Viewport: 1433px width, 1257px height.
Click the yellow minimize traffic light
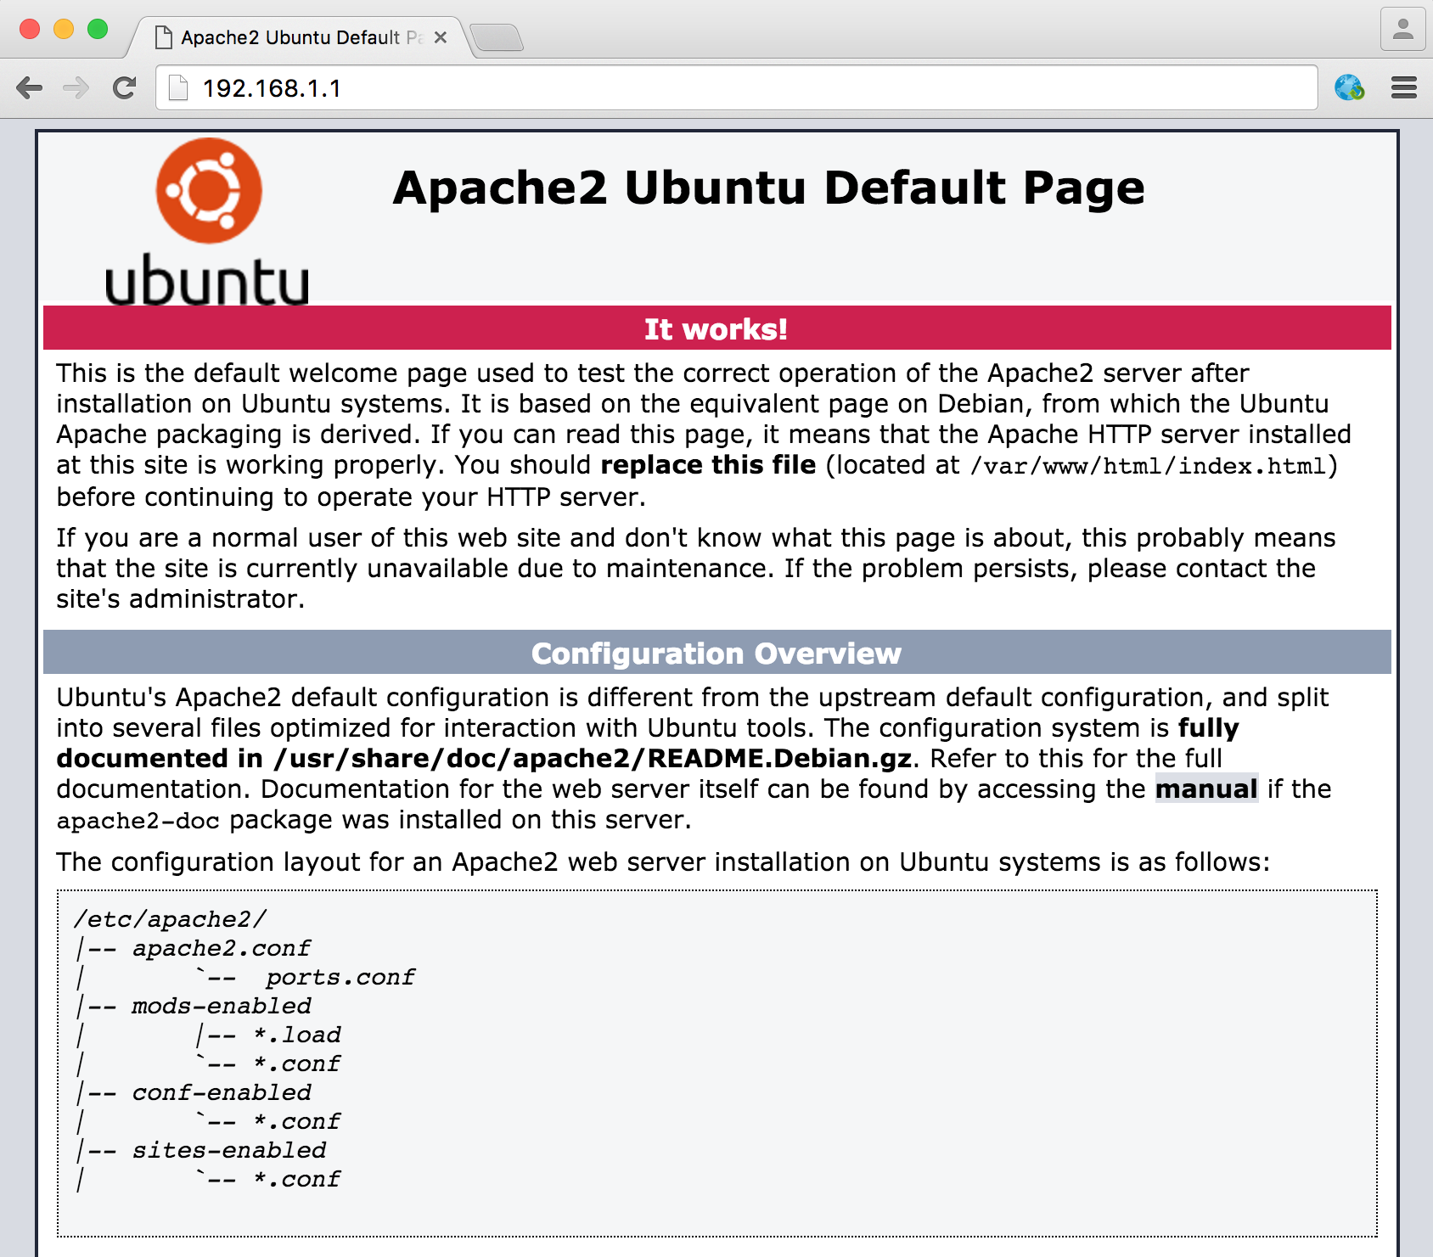click(62, 28)
